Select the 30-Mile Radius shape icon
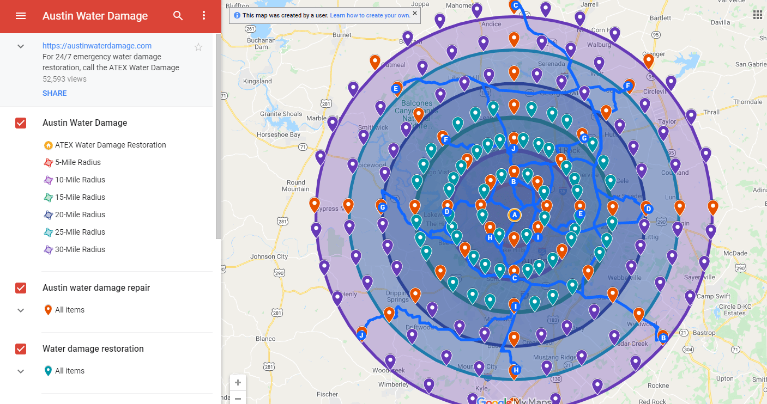767x404 pixels. click(x=48, y=250)
